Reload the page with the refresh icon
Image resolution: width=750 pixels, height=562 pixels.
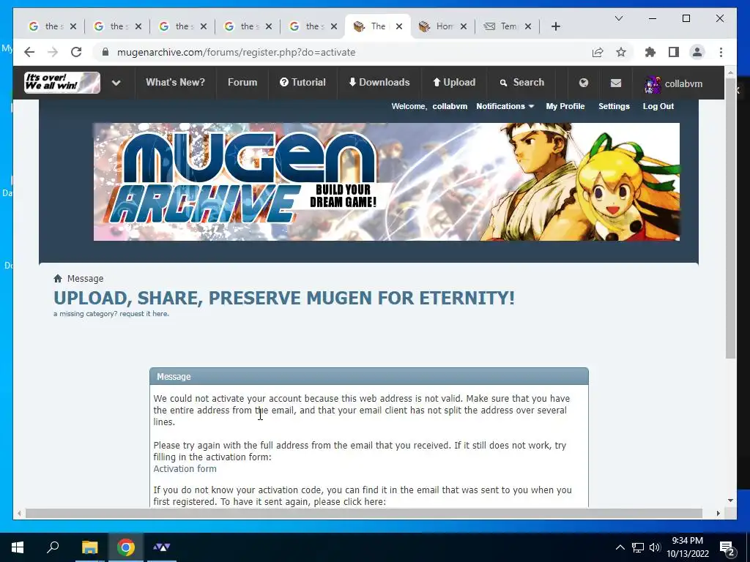[x=76, y=52]
